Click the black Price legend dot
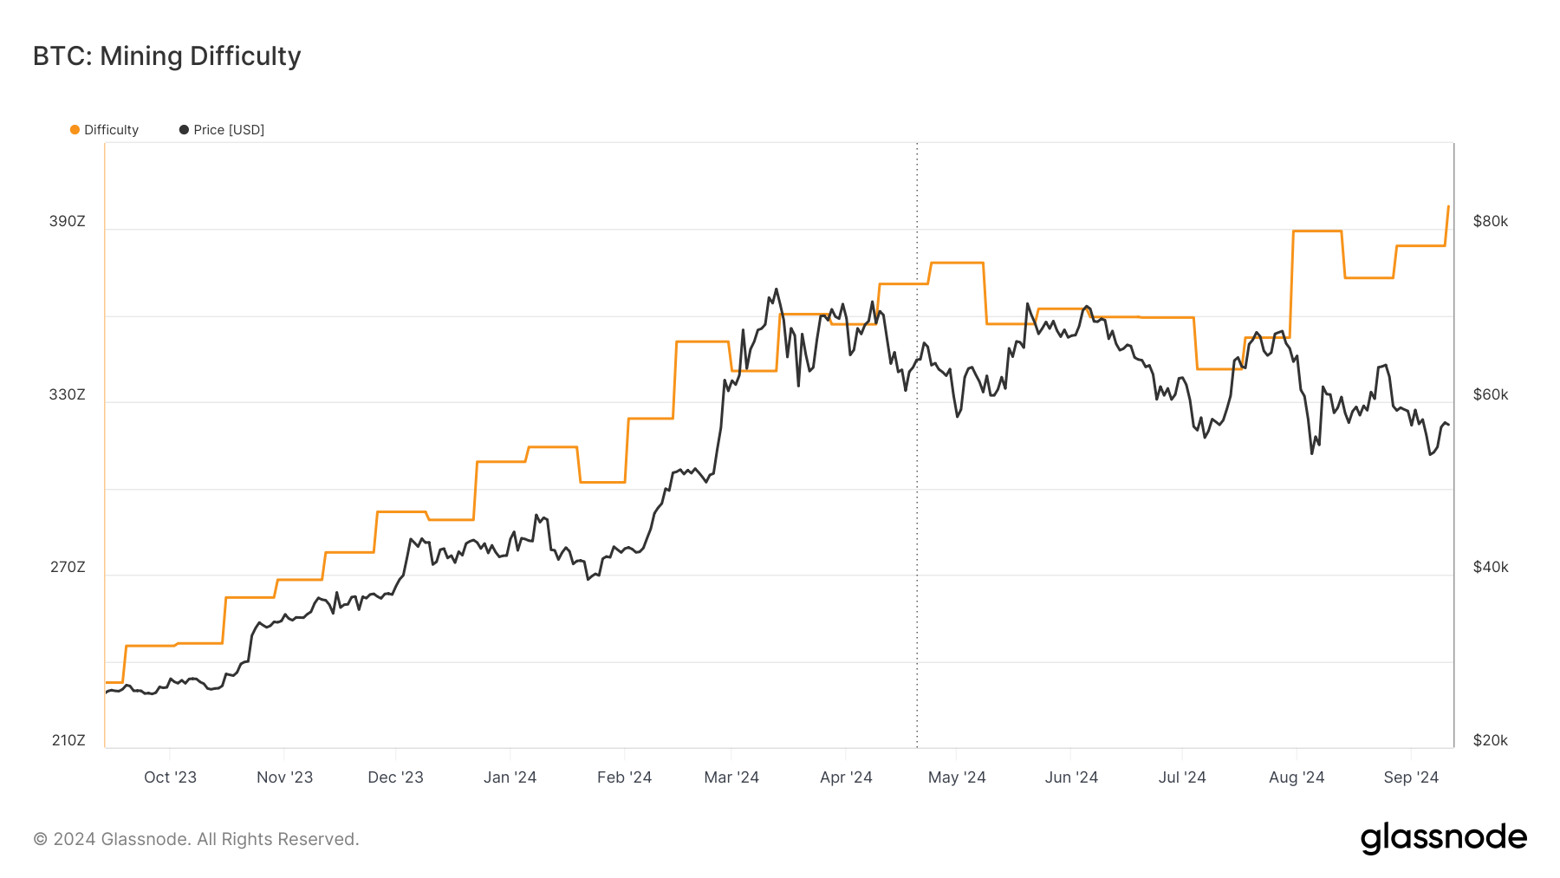The height and width of the screenshot is (878, 1560). coord(184,130)
